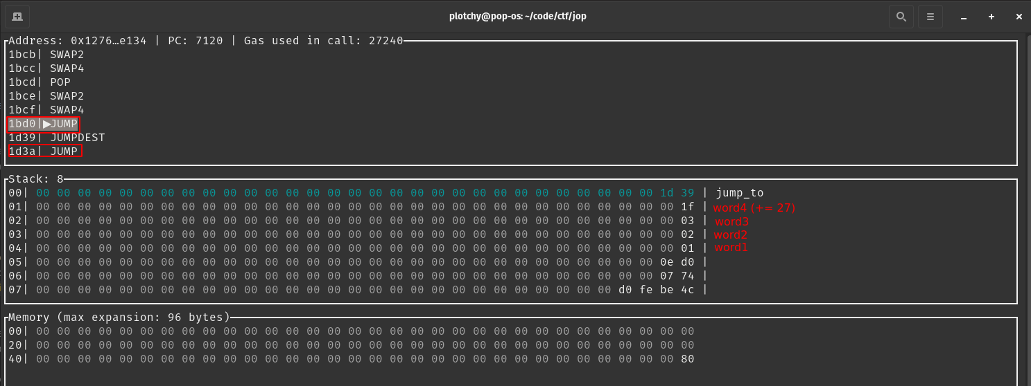Click the Address 0x1276…e134 header text
The image size is (1031, 386).
pos(78,41)
